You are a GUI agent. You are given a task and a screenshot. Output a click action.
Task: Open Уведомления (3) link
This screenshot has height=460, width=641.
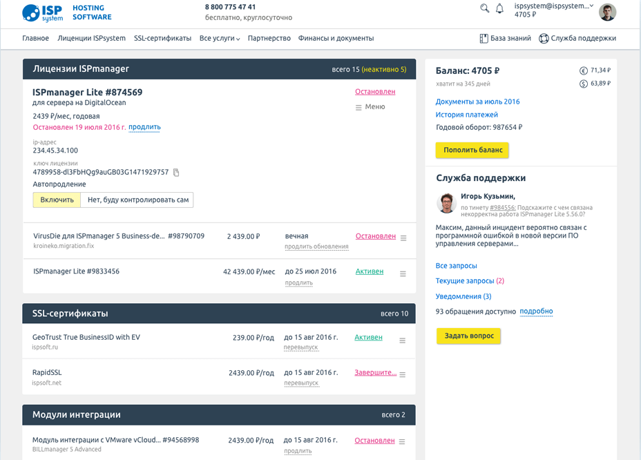point(463,296)
